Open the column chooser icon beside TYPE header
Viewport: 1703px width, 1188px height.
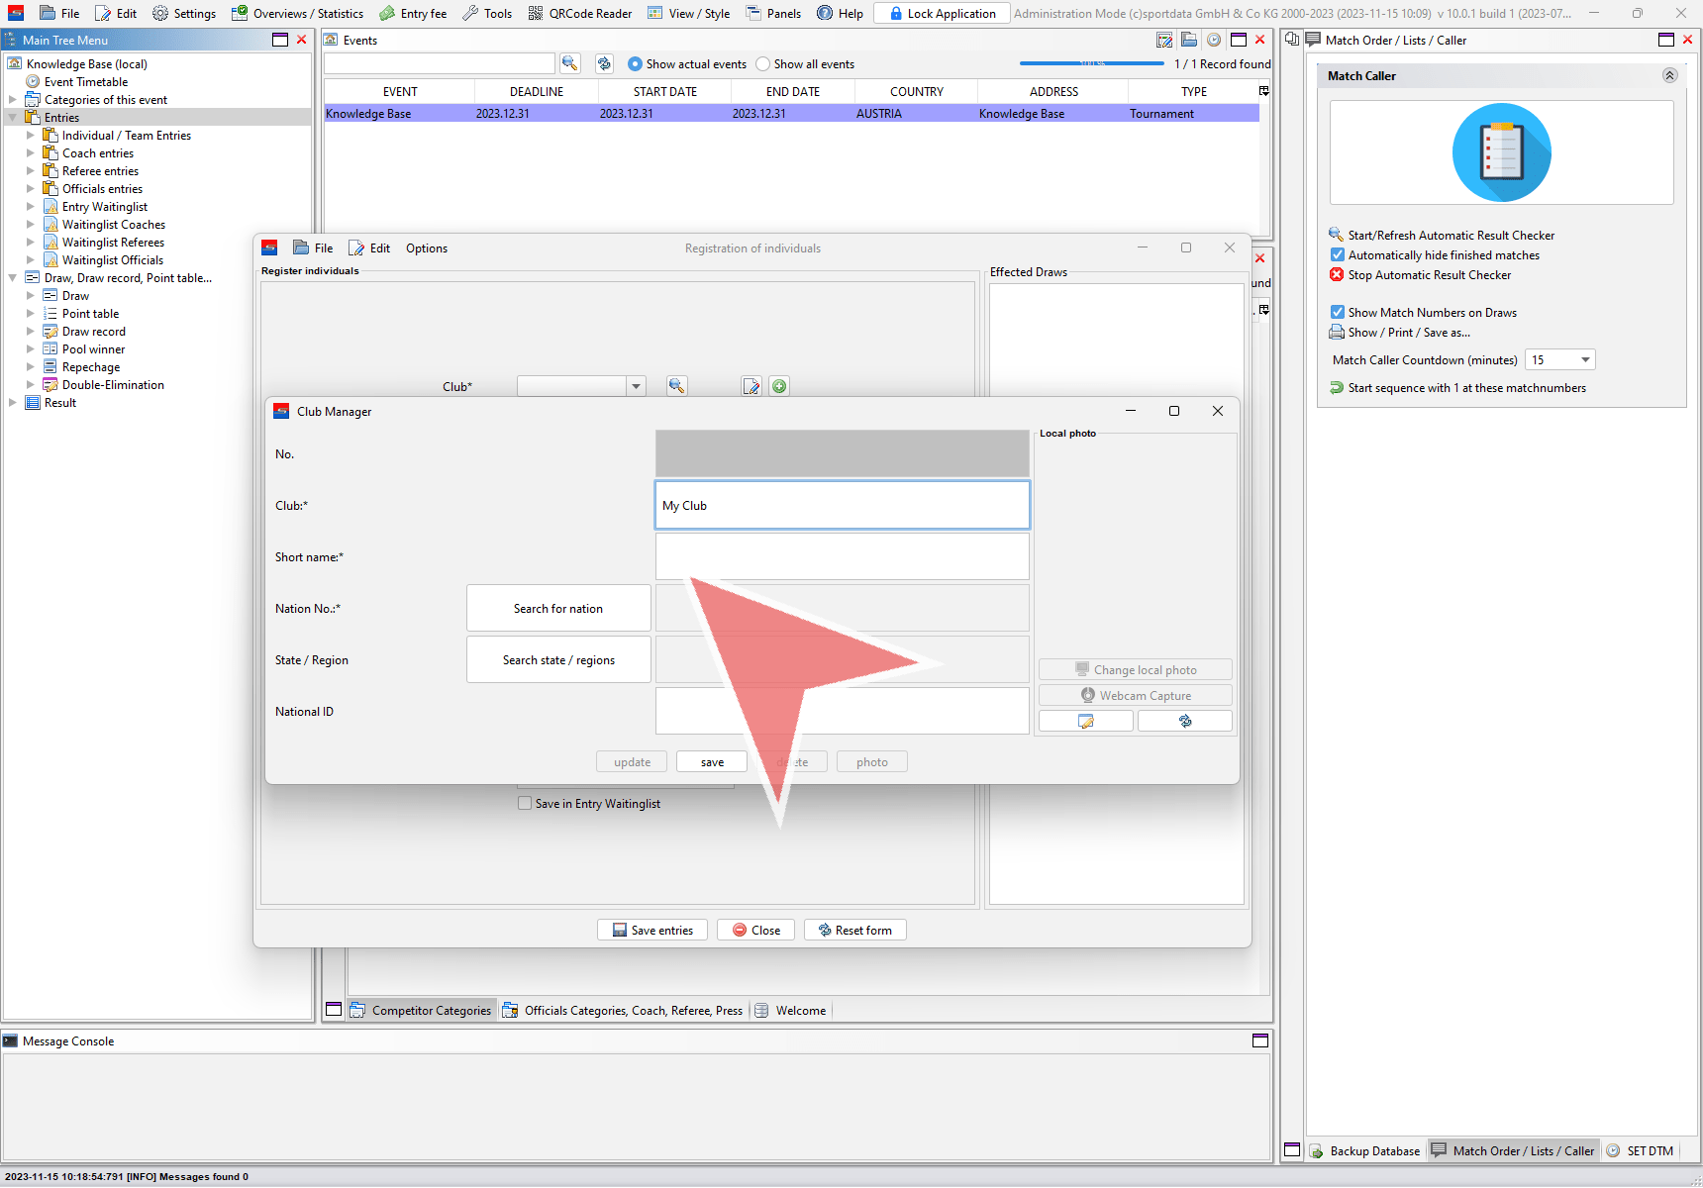tap(1263, 91)
